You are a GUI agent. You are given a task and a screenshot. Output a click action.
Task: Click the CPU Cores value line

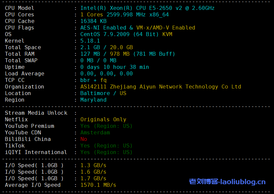(124, 14)
